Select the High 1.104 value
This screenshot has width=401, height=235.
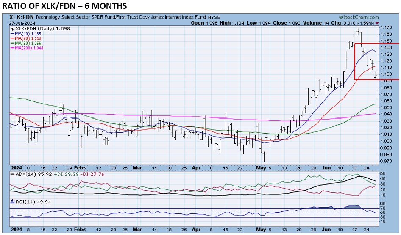click(x=232, y=23)
